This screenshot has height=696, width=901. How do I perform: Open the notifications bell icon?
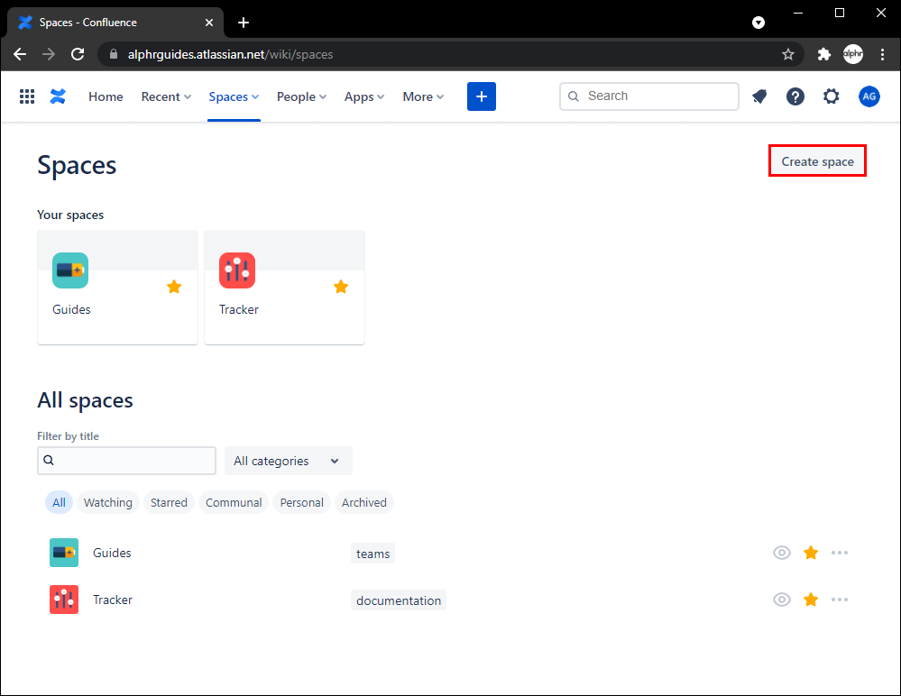[759, 96]
